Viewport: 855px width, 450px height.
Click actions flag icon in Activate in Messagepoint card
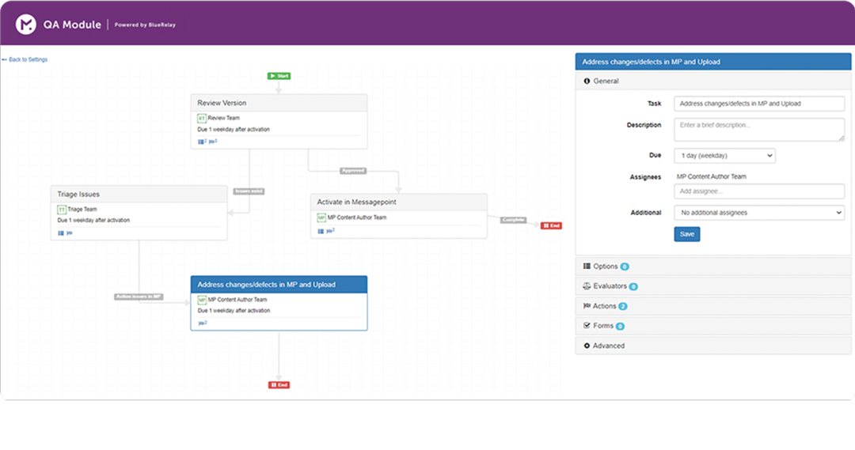click(330, 231)
